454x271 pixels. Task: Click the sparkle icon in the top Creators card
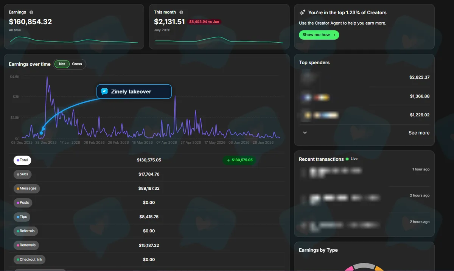pyautogui.click(x=302, y=12)
